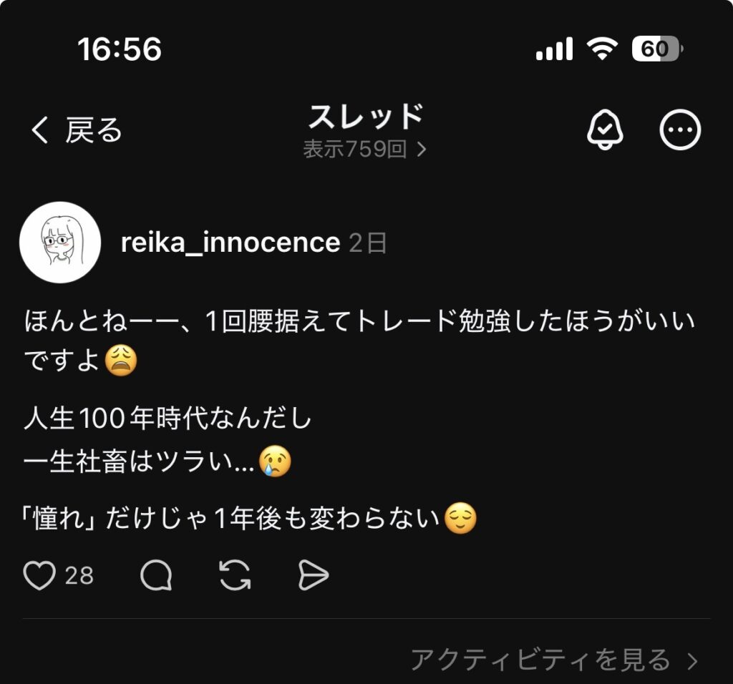Image resolution: width=733 pixels, height=684 pixels.
Task: Tap the Wi-Fi icon in status bar
Action: point(601,49)
